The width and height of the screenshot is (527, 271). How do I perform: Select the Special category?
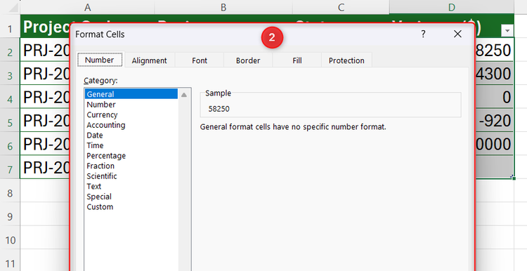click(131, 197)
